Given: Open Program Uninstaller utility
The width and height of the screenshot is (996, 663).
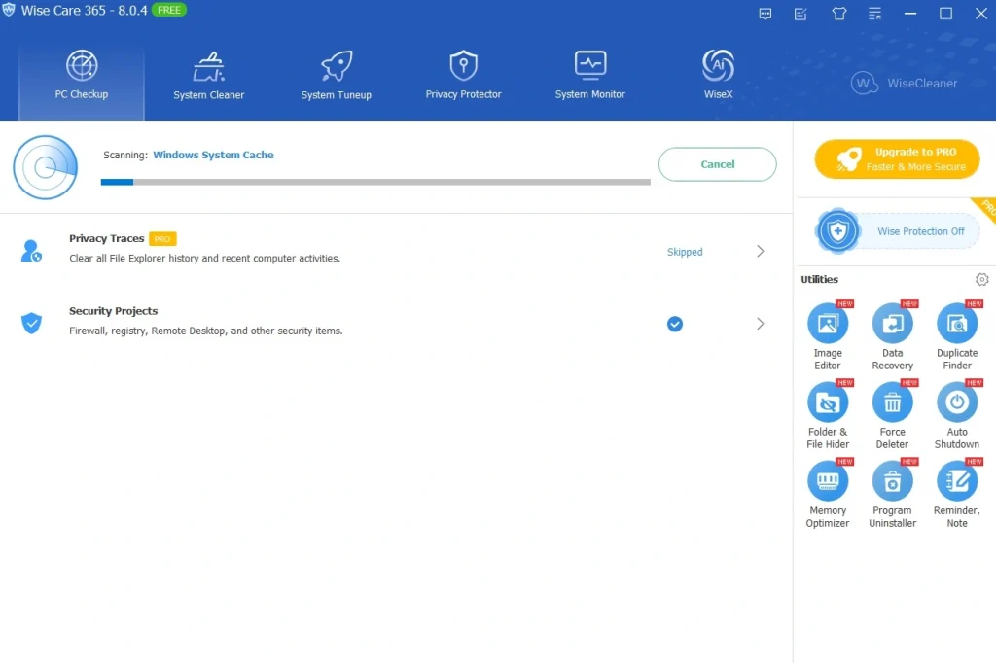Looking at the screenshot, I should pyautogui.click(x=893, y=494).
